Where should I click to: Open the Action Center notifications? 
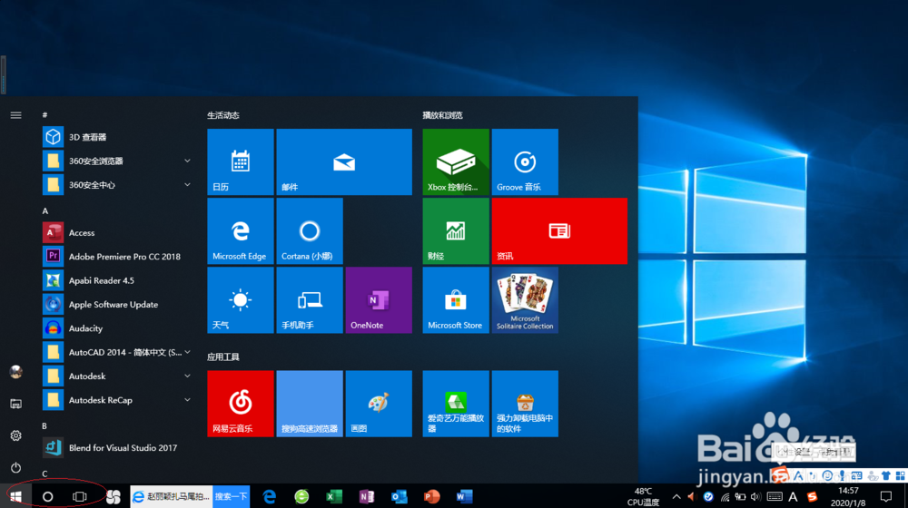(x=886, y=496)
